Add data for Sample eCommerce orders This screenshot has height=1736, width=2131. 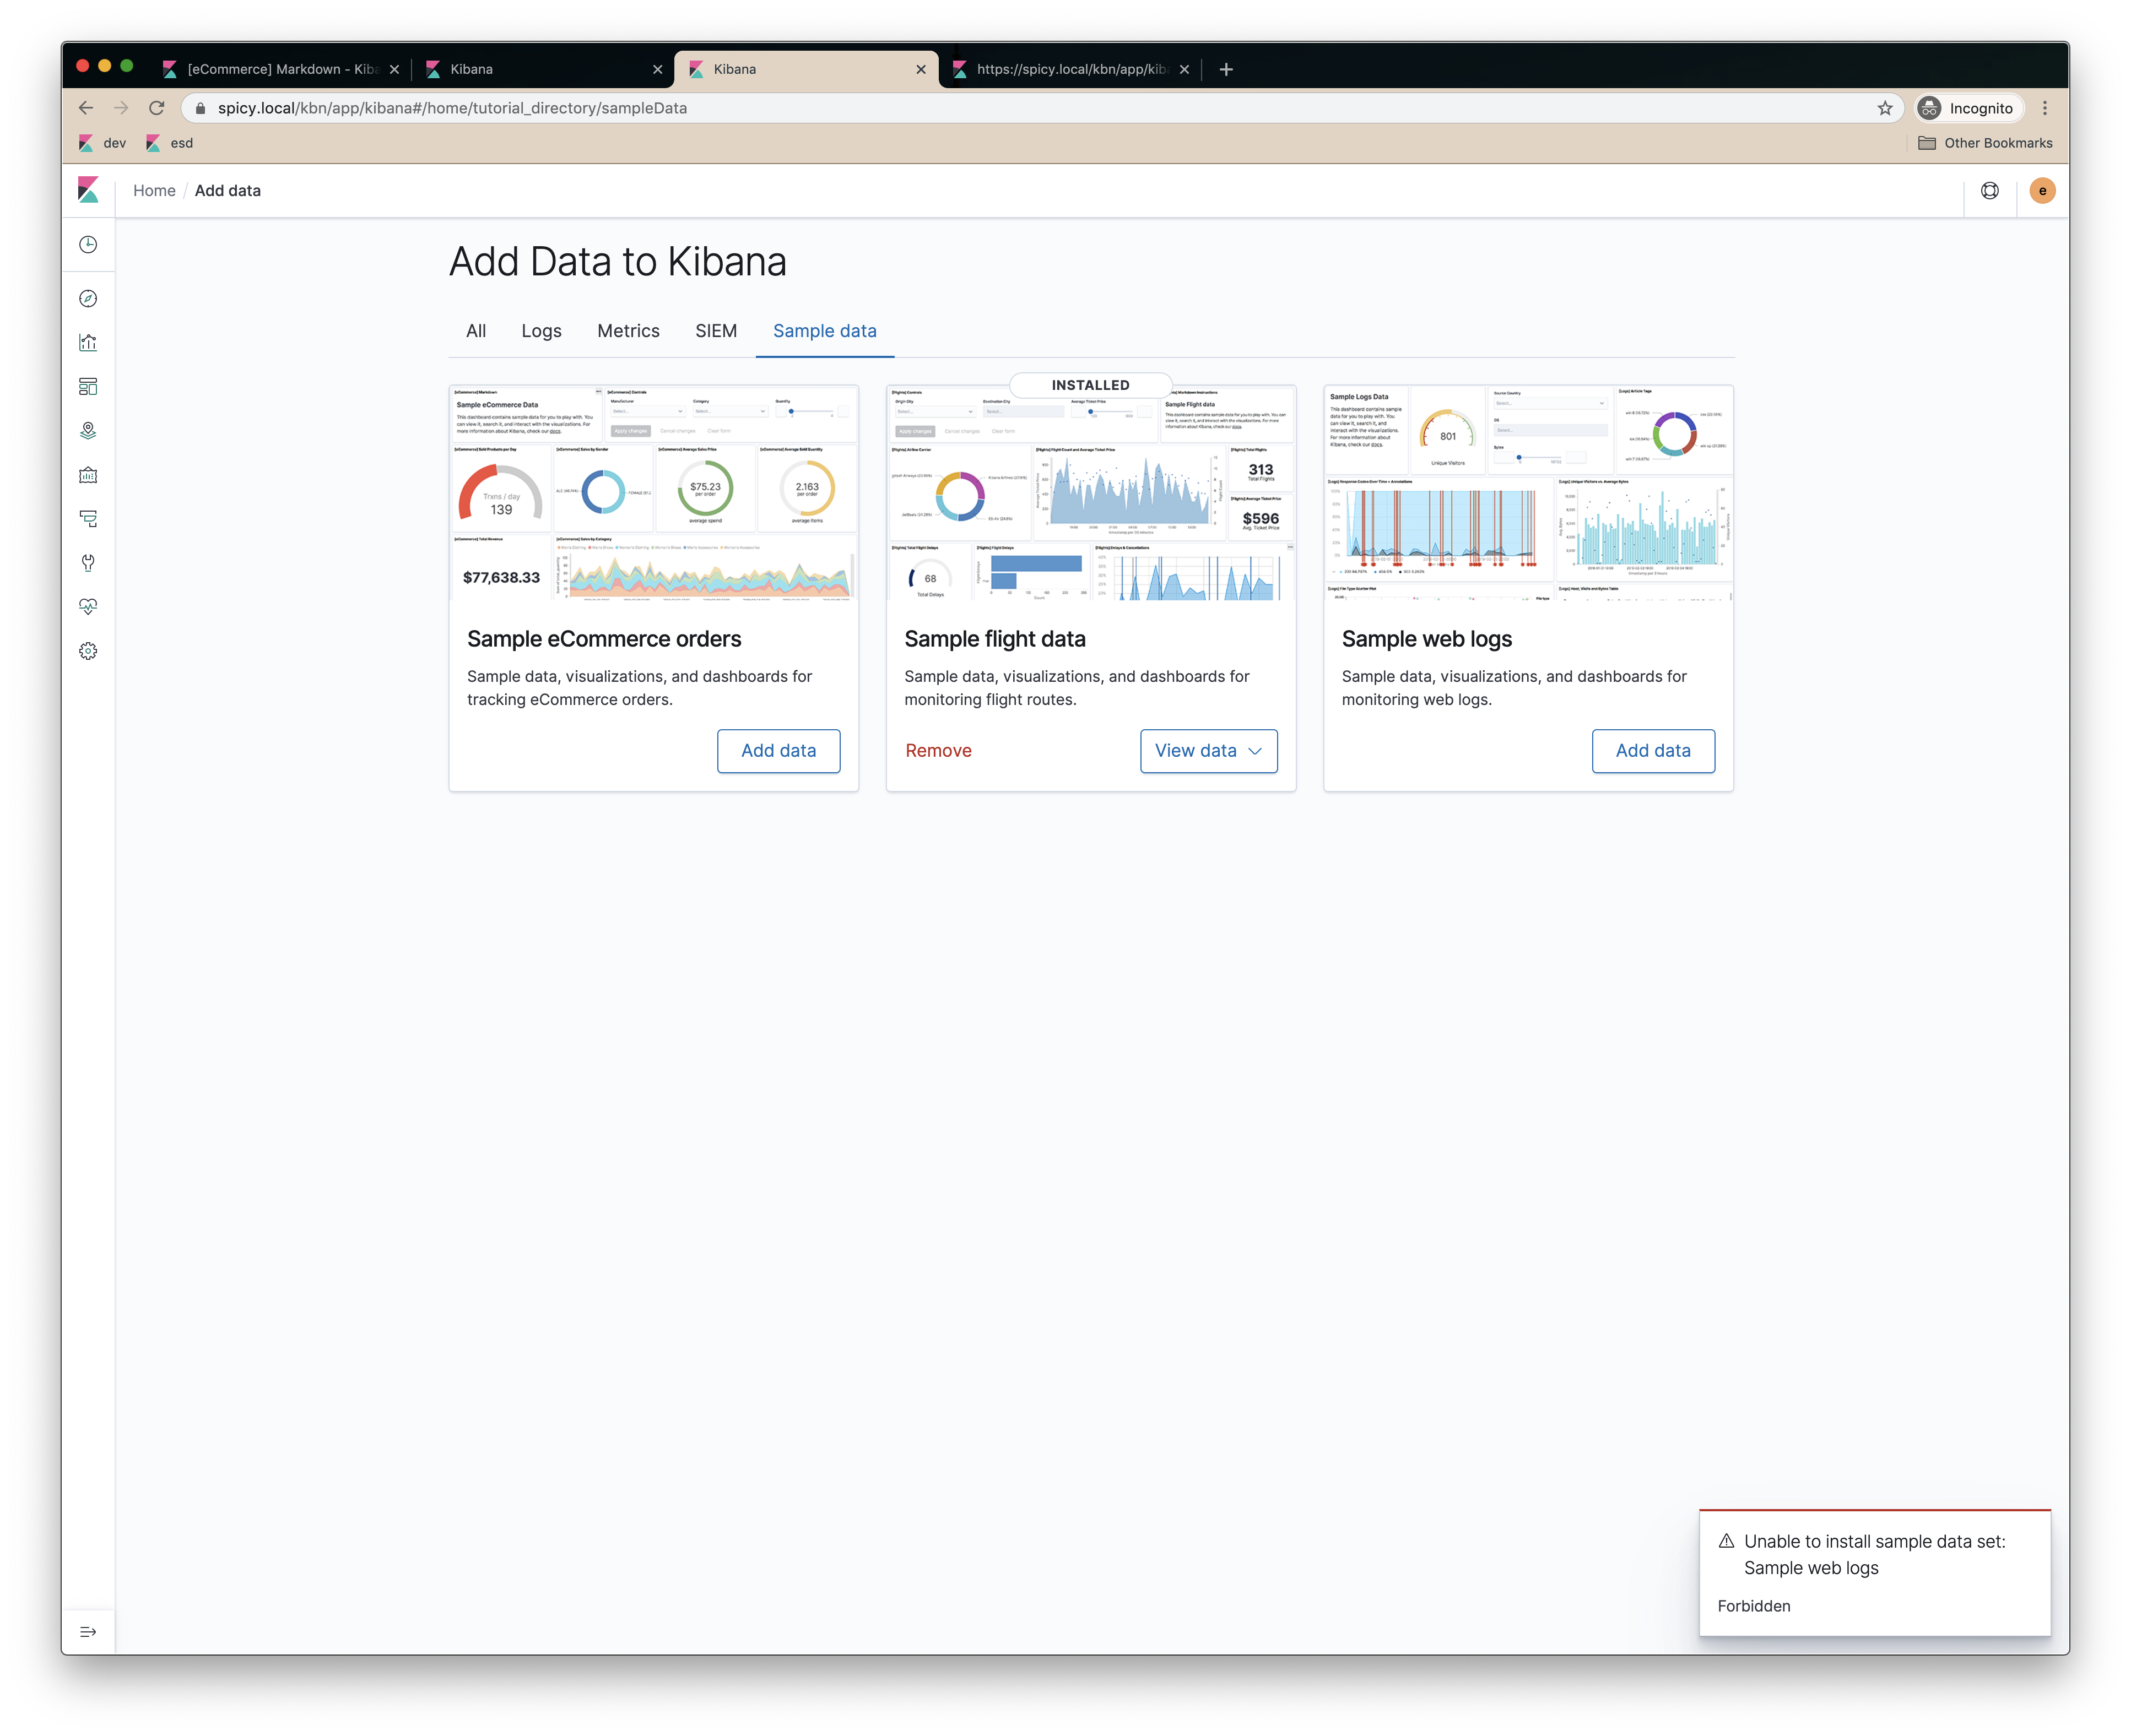778,750
